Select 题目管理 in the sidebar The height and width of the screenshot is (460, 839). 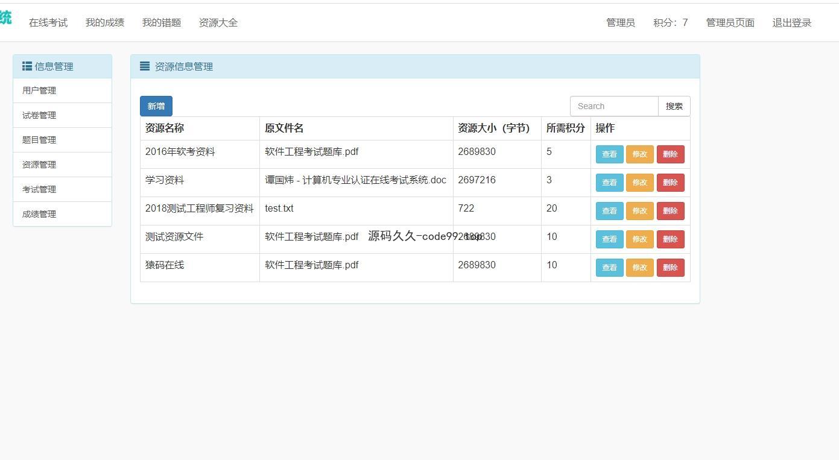[x=39, y=140]
